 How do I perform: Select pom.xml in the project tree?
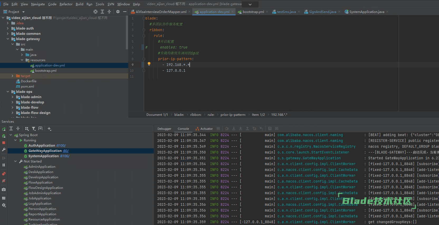[27, 87]
